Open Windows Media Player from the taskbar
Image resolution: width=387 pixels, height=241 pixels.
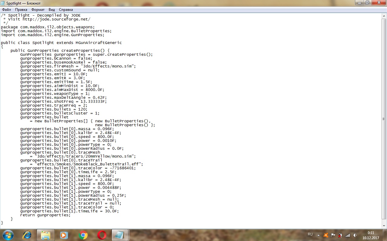[x=64, y=235]
